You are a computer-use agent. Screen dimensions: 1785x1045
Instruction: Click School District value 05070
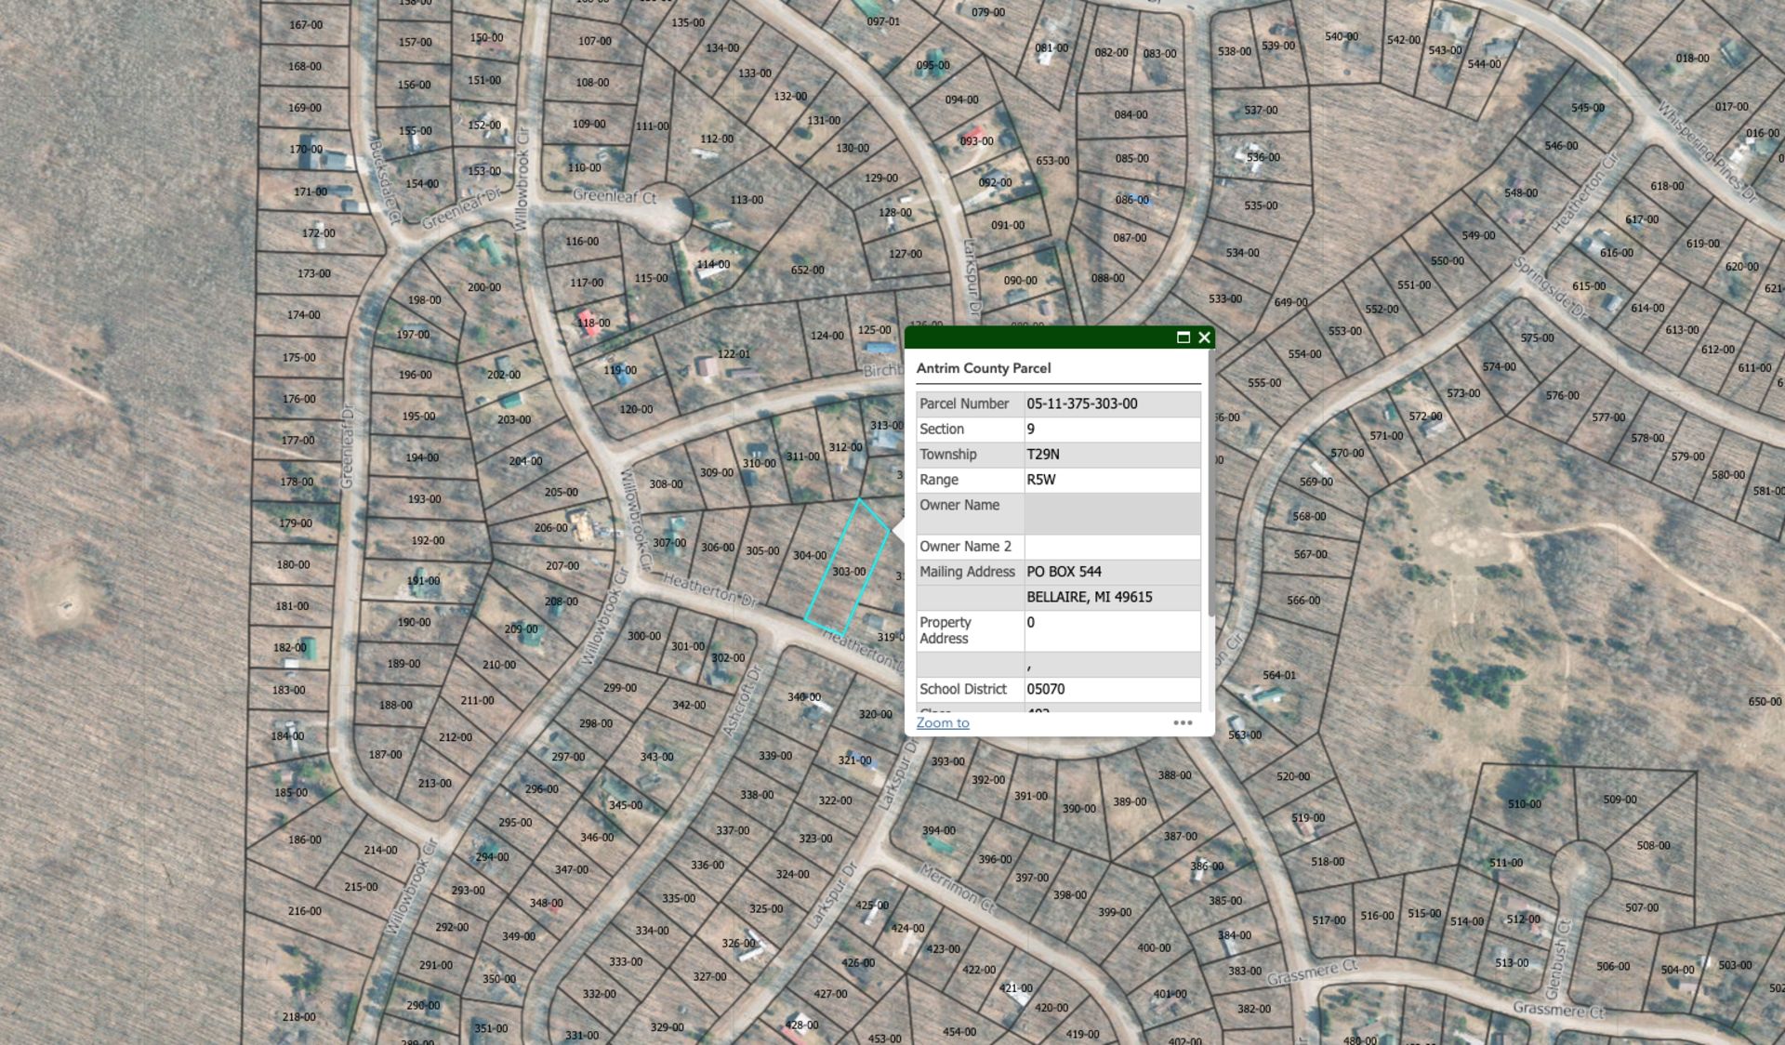coord(1046,689)
